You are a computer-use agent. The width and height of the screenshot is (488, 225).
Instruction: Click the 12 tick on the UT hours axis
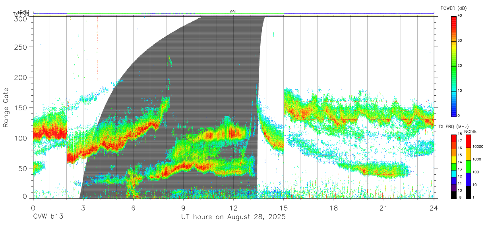(234, 208)
